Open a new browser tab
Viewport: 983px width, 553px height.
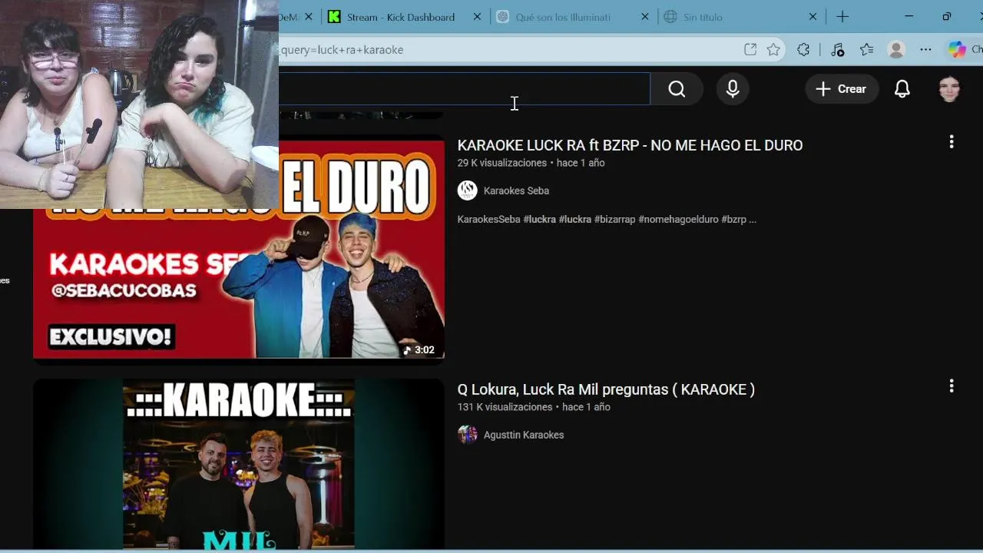842,17
